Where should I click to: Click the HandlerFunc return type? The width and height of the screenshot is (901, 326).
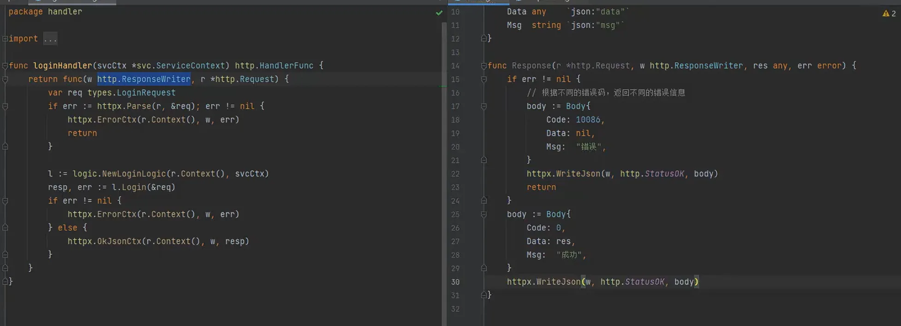[x=286, y=66]
